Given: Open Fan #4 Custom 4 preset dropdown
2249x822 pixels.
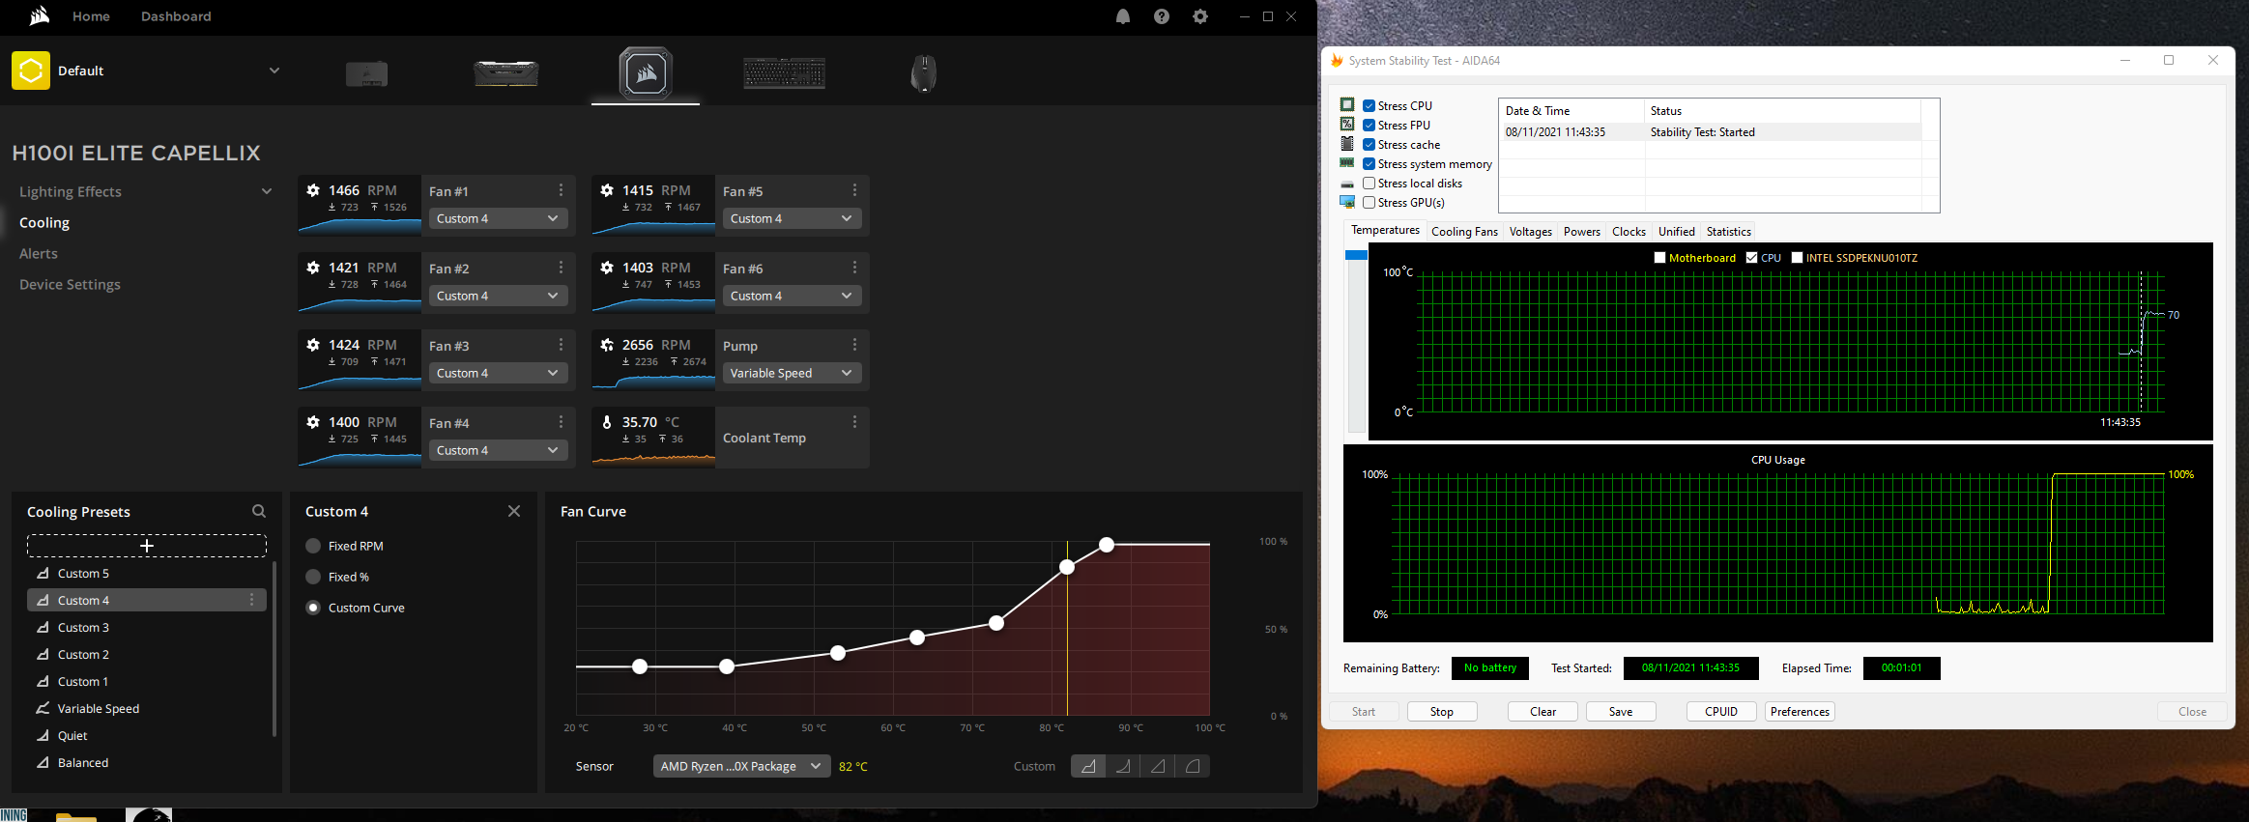Looking at the screenshot, I should click(498, 450).
